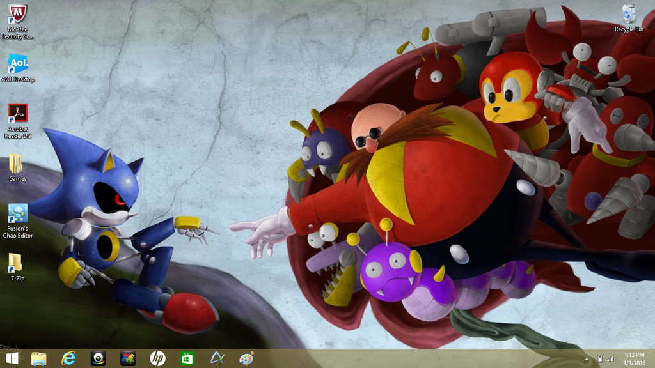Click the webcam app taskbar icon
Image resolution: width=655 pixels, height=368 pixels.
point(98,358)
